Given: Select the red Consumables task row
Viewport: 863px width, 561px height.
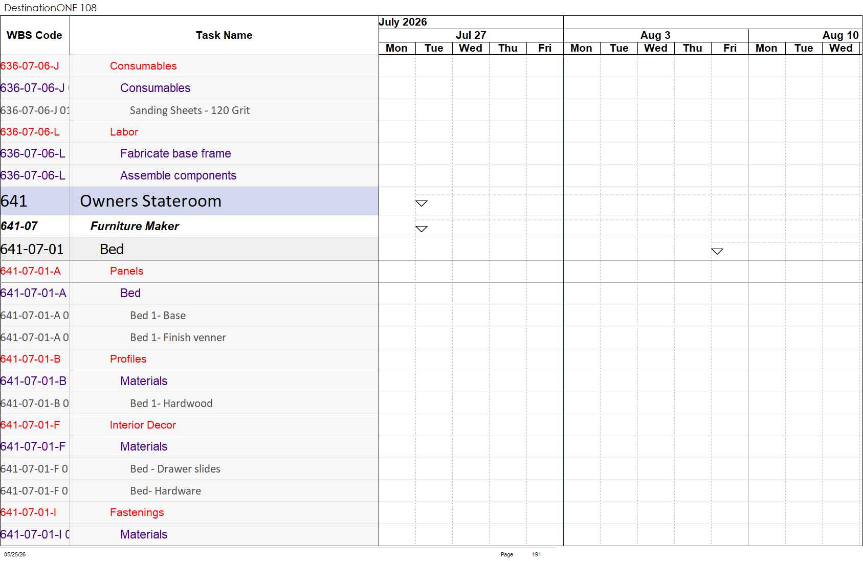Looking at the screenshot, I should [189, 66].
